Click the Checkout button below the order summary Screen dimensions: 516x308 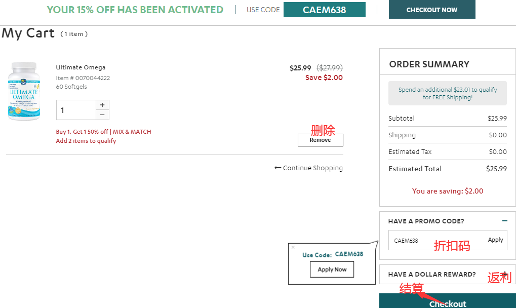pos(447,302)
